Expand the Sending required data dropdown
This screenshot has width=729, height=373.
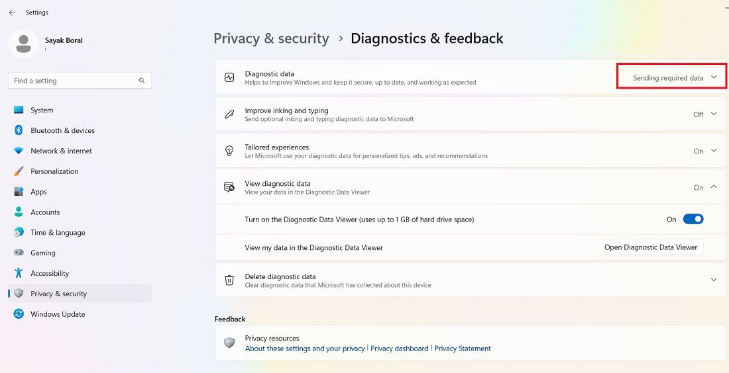tap(672, 76)
